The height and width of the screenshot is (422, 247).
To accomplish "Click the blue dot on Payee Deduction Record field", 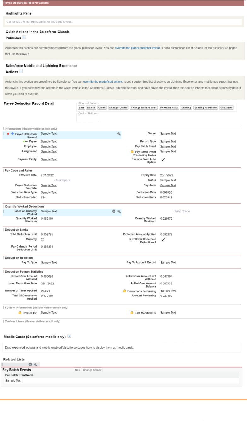I will point(12,134).
